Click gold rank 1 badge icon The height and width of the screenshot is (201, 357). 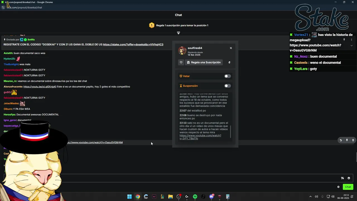[x=152, y=25]
